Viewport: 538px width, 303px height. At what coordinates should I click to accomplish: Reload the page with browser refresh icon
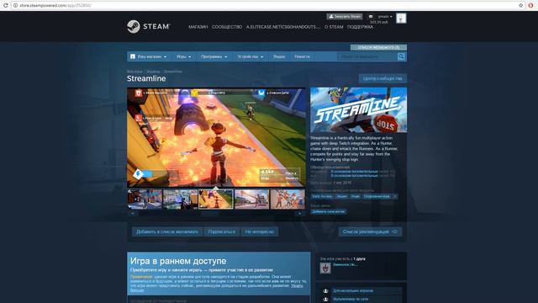pos(6,5)
